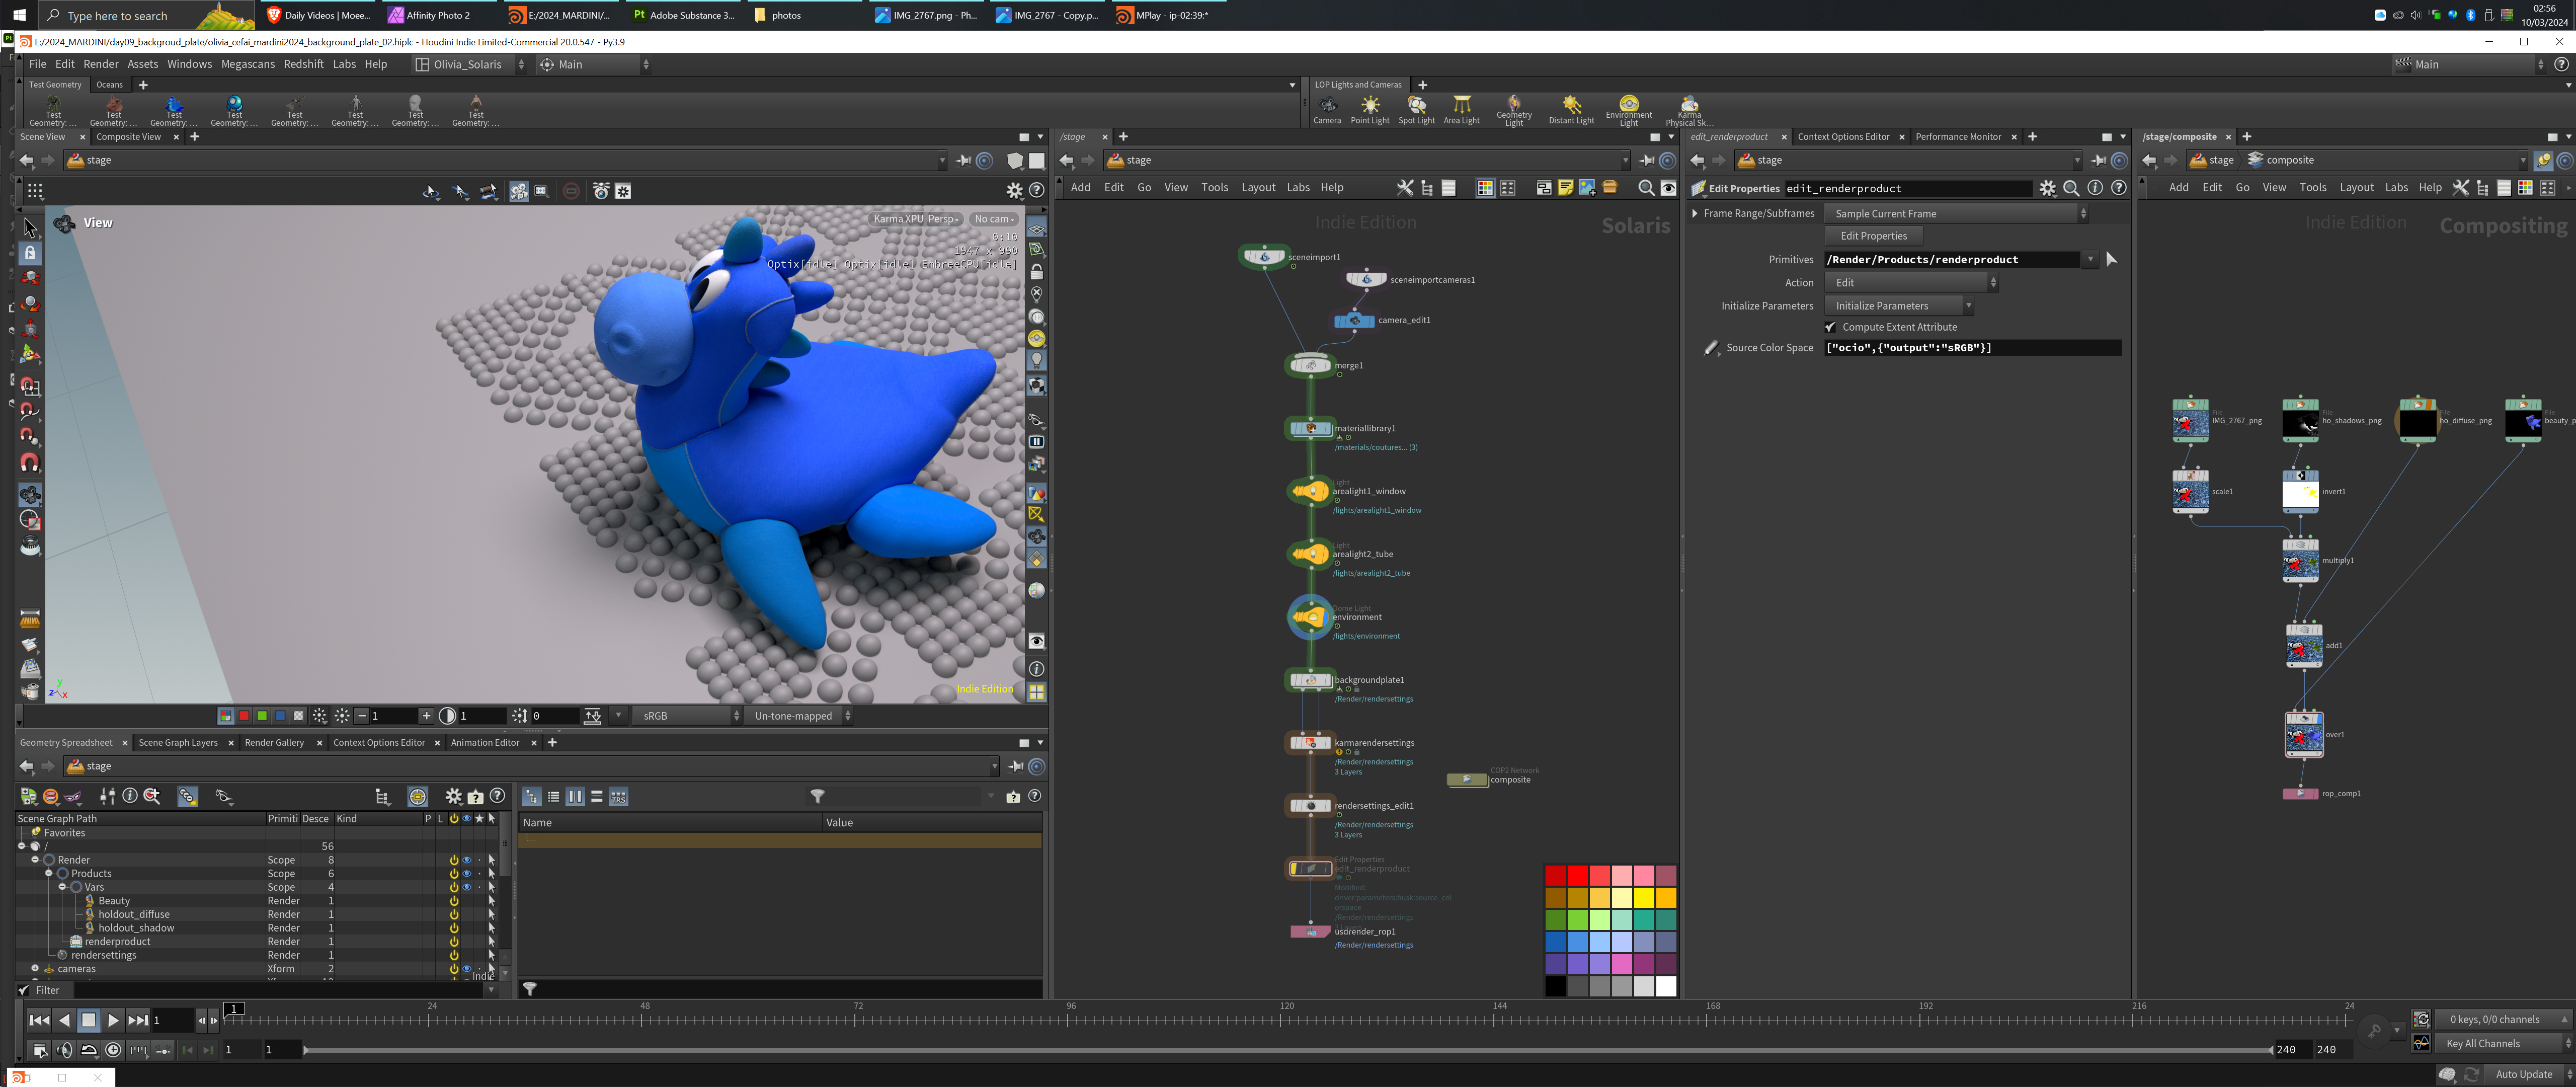The height and width of the screenshot is (1087, 2576).
Task: Click the scene graph tree info icon
Action: pyautogui.click(x=130, y=796)
